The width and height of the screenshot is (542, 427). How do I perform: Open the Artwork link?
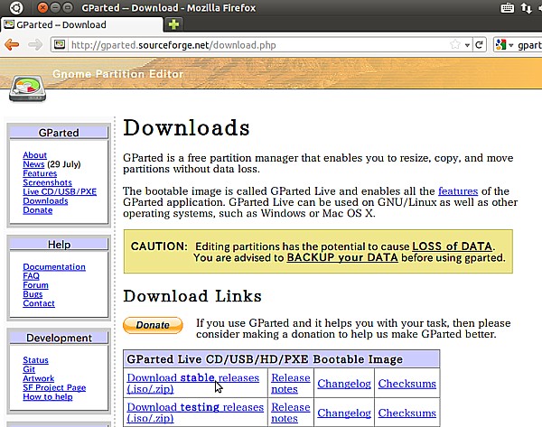pos(38,378)
